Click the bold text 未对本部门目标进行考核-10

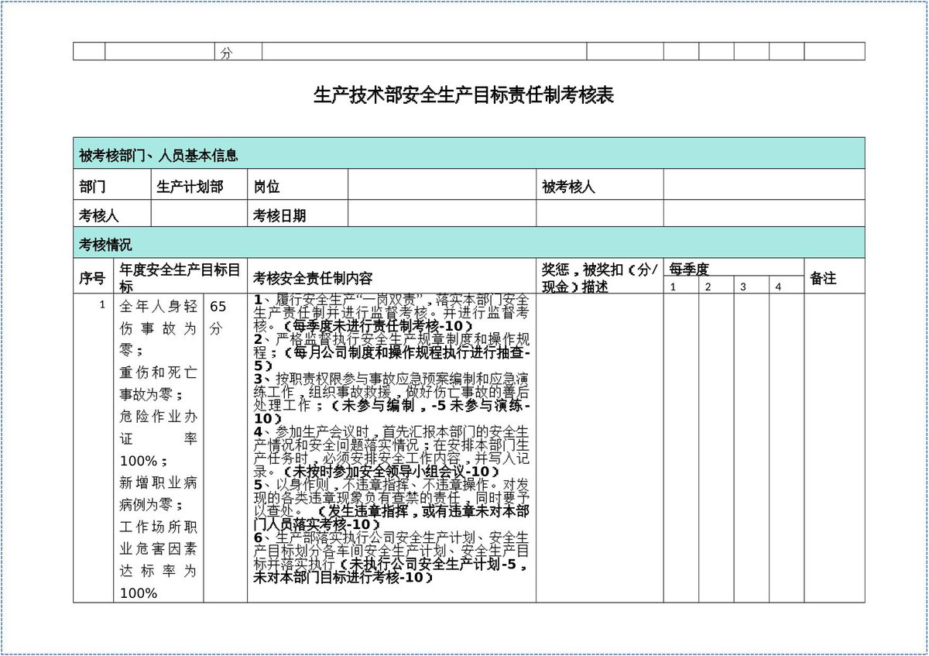340,577
